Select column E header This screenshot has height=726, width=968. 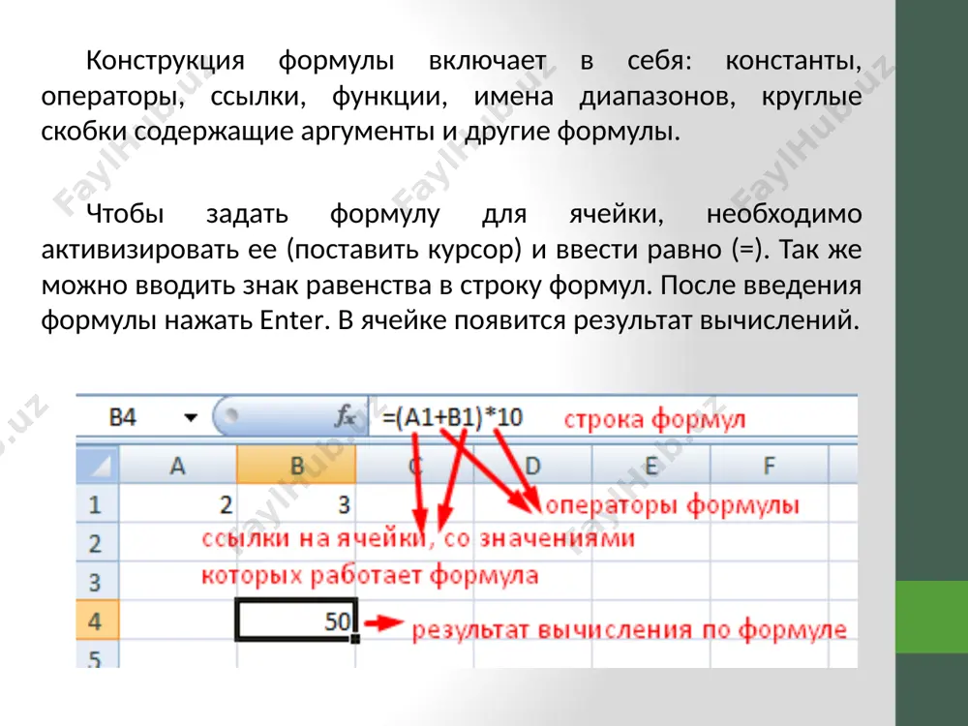[x=650, y=465]
